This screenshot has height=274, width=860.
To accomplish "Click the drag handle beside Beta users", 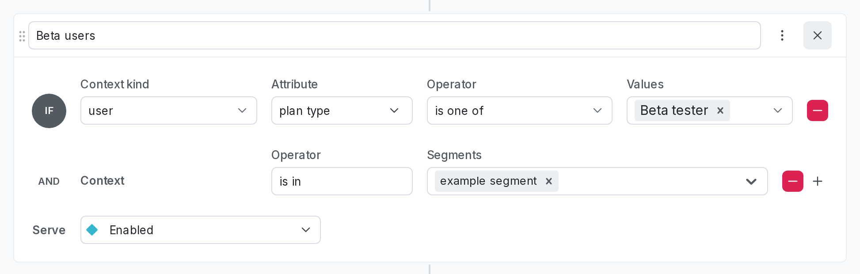I will [x=22, y=36].
